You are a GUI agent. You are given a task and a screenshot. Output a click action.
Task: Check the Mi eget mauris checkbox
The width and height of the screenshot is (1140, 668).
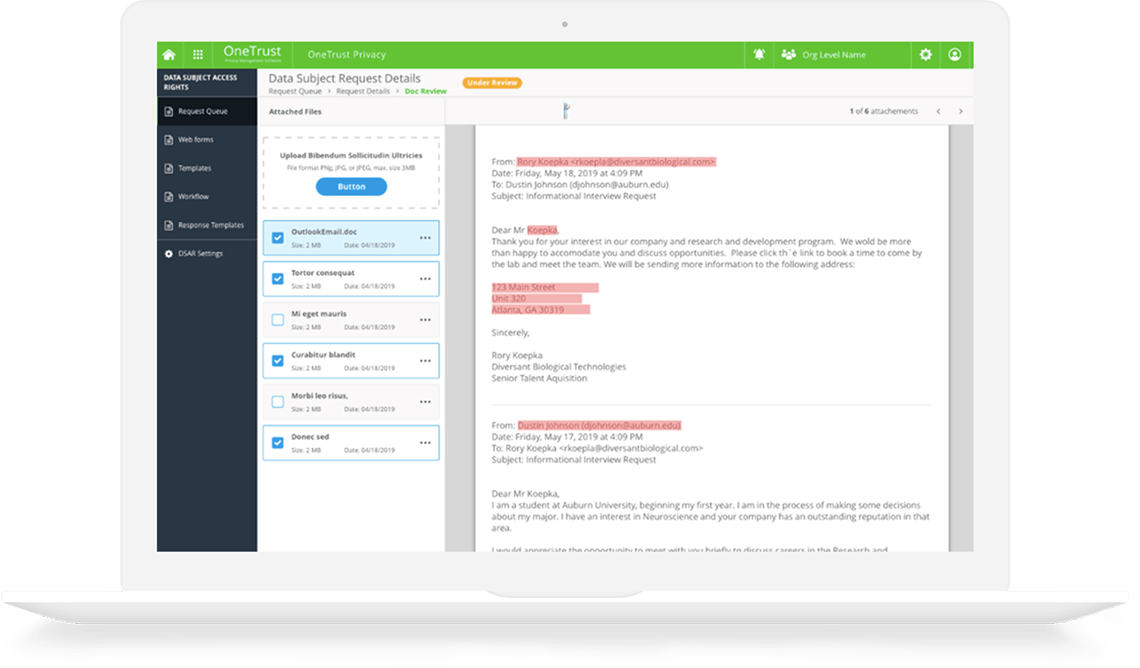[278, 320]
